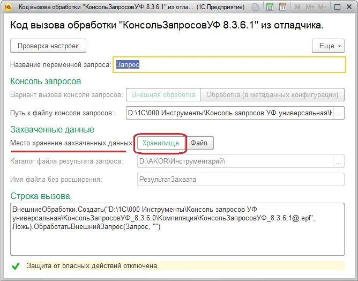The width and height of the screenshot is (358, 281).
Task: Close the window
Action: (349, 8)
